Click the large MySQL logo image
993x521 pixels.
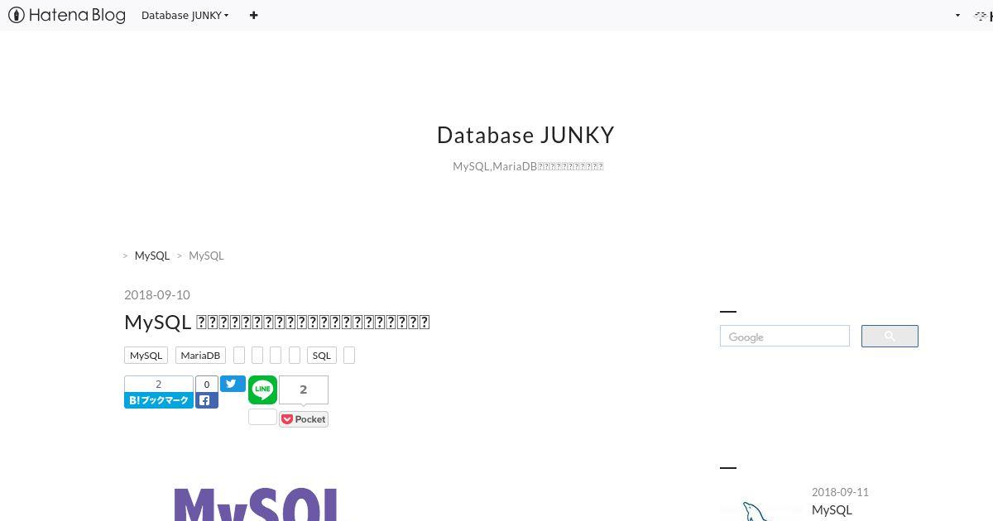tap(257, 504)
